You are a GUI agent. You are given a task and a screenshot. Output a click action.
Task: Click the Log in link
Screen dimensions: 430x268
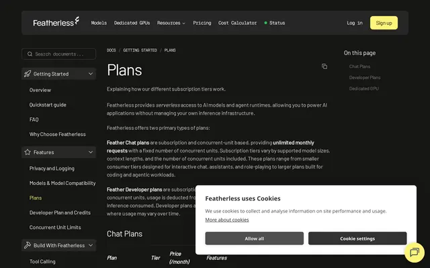[x=355, y=23]
